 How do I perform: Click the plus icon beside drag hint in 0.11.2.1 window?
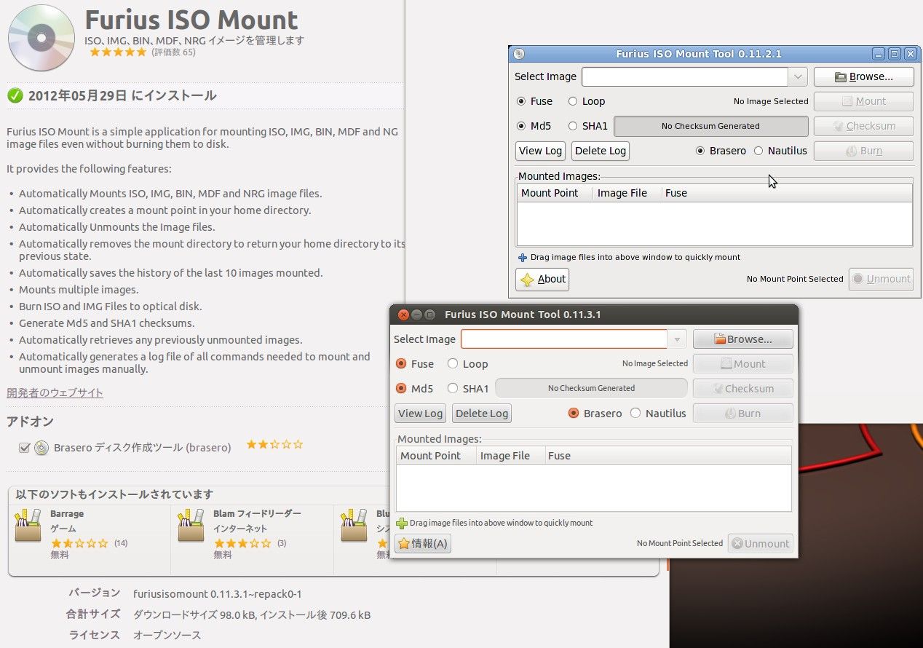click(522, 257)
